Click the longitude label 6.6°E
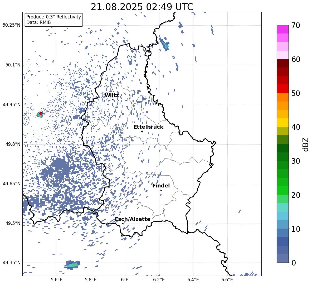The height and width of the screenshot is (285, 312). 227,280
